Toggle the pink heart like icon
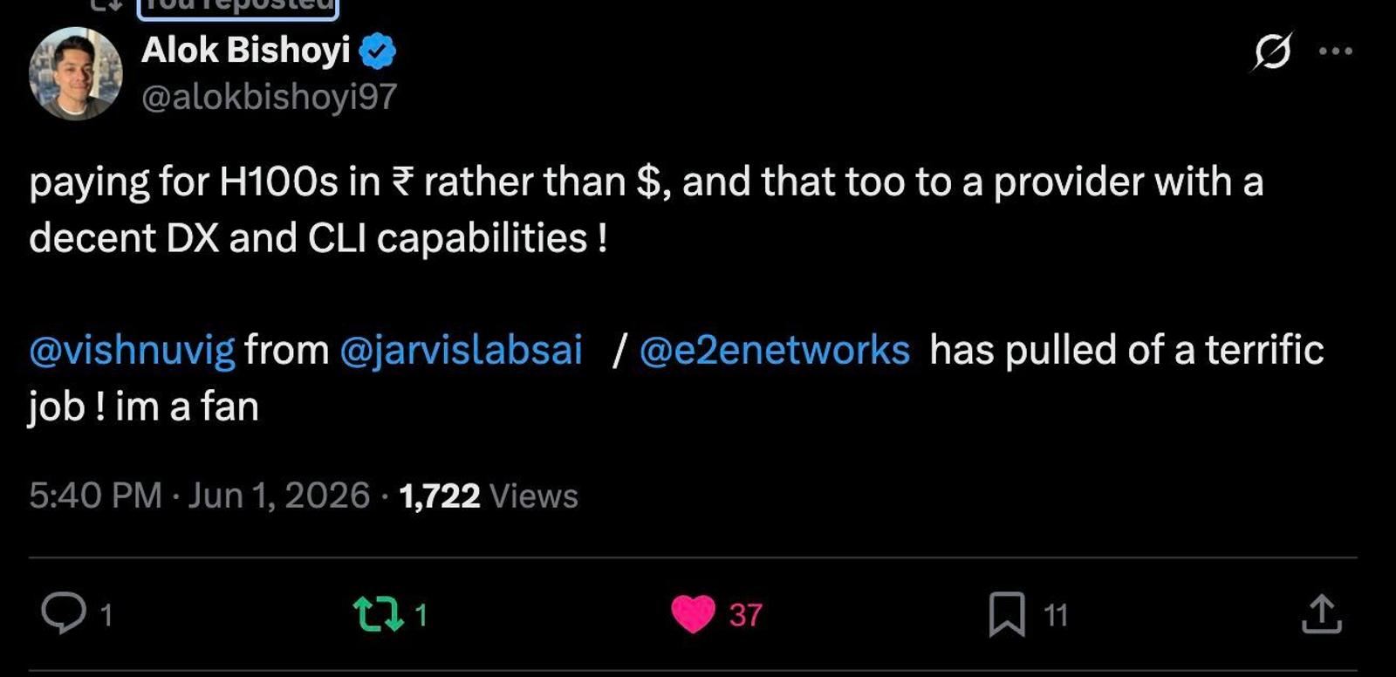The image size is (1396, 677). [x=694, y=614]
